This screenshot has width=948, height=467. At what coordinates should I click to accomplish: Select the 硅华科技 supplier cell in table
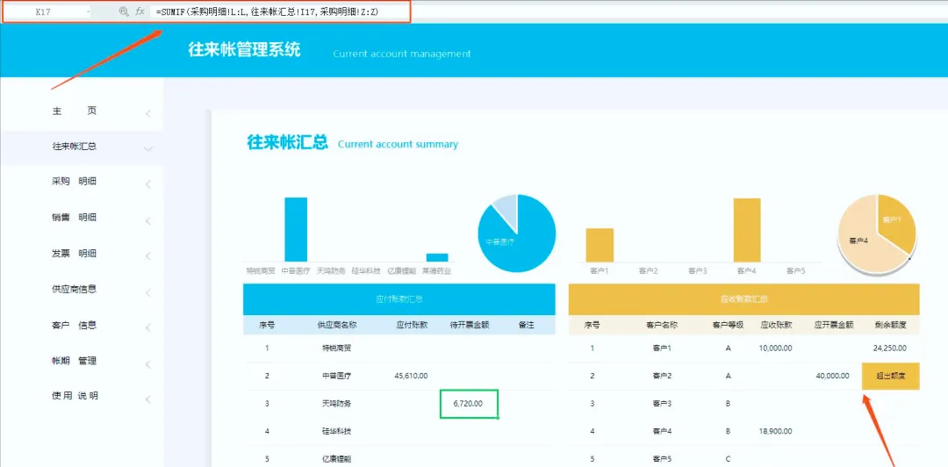pos(337,431)
